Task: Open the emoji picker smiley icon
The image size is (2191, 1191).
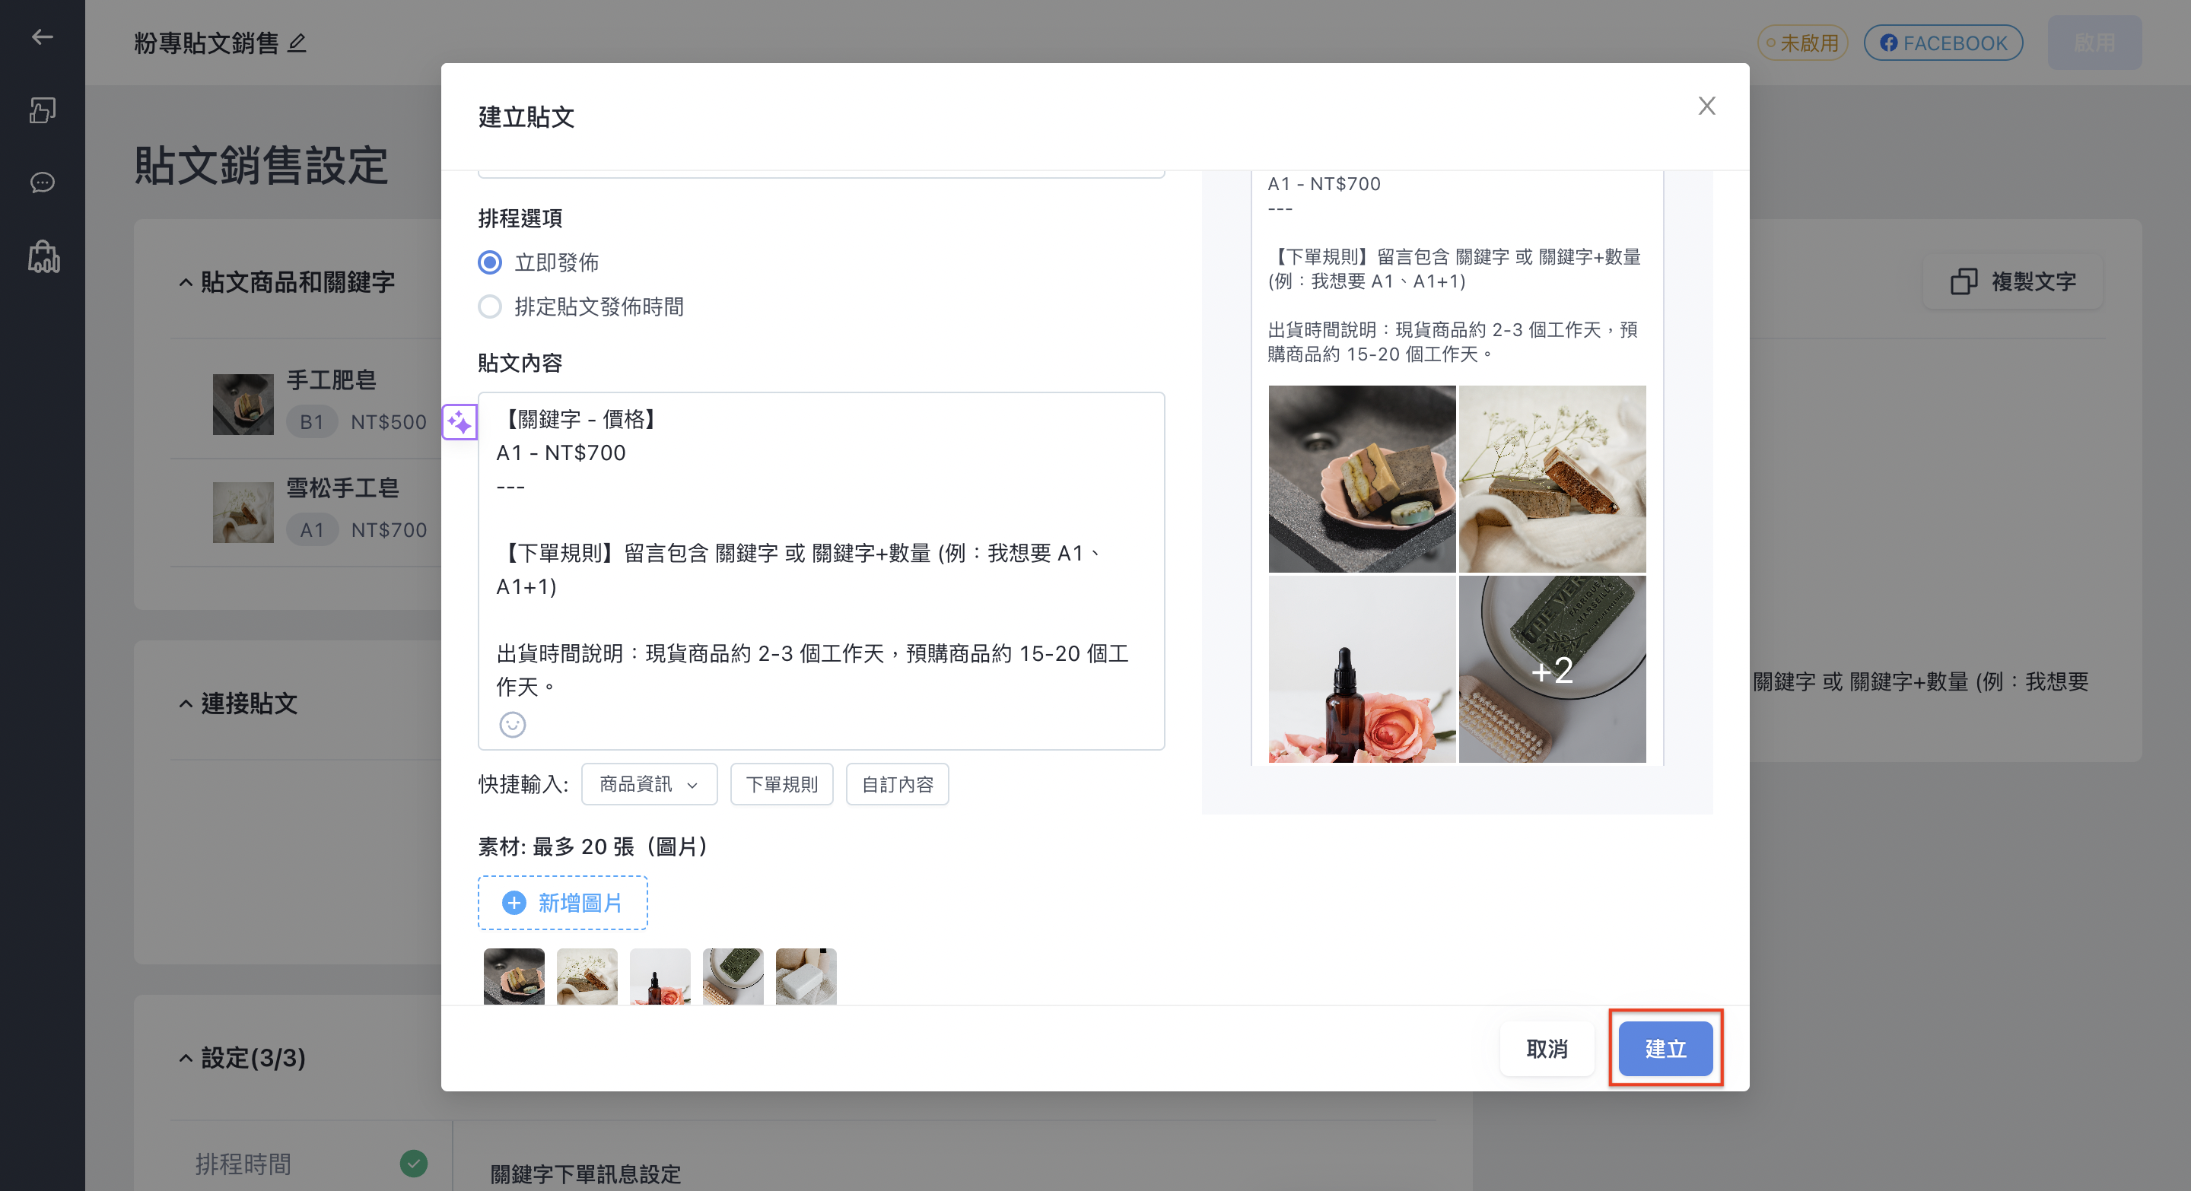Action: (512, 724)
